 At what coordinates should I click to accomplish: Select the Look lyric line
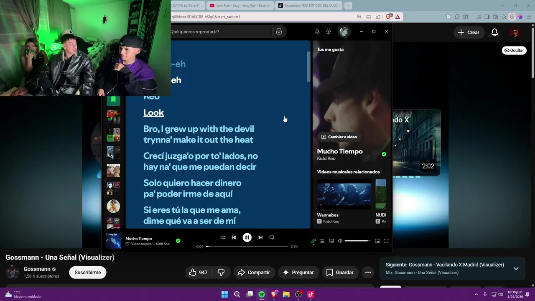coord(153,112)
